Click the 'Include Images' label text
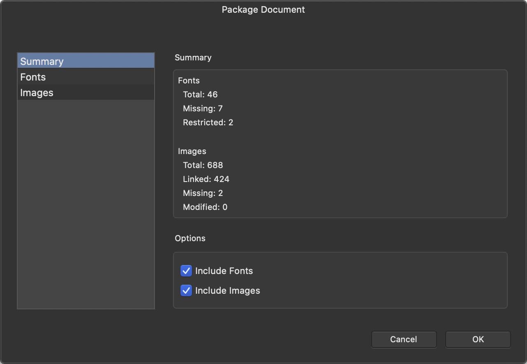Image resolution: width=527 pixels, height=364 pixels. click(x=228, y=290)
